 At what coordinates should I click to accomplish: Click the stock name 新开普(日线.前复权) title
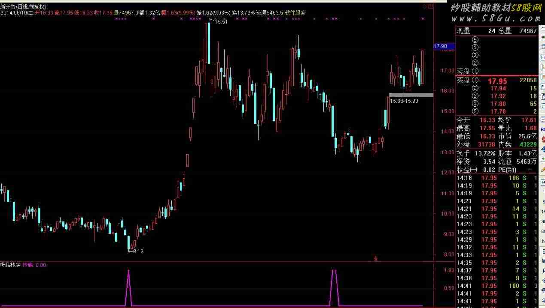(24, 7)
